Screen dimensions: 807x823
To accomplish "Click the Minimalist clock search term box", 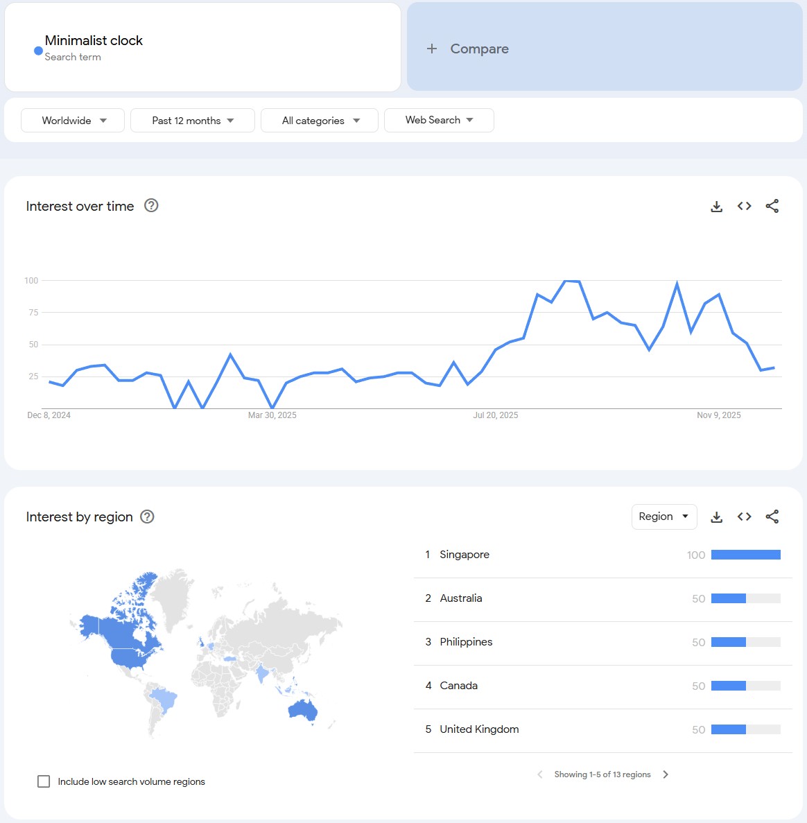I will click(x=202, y=48).
